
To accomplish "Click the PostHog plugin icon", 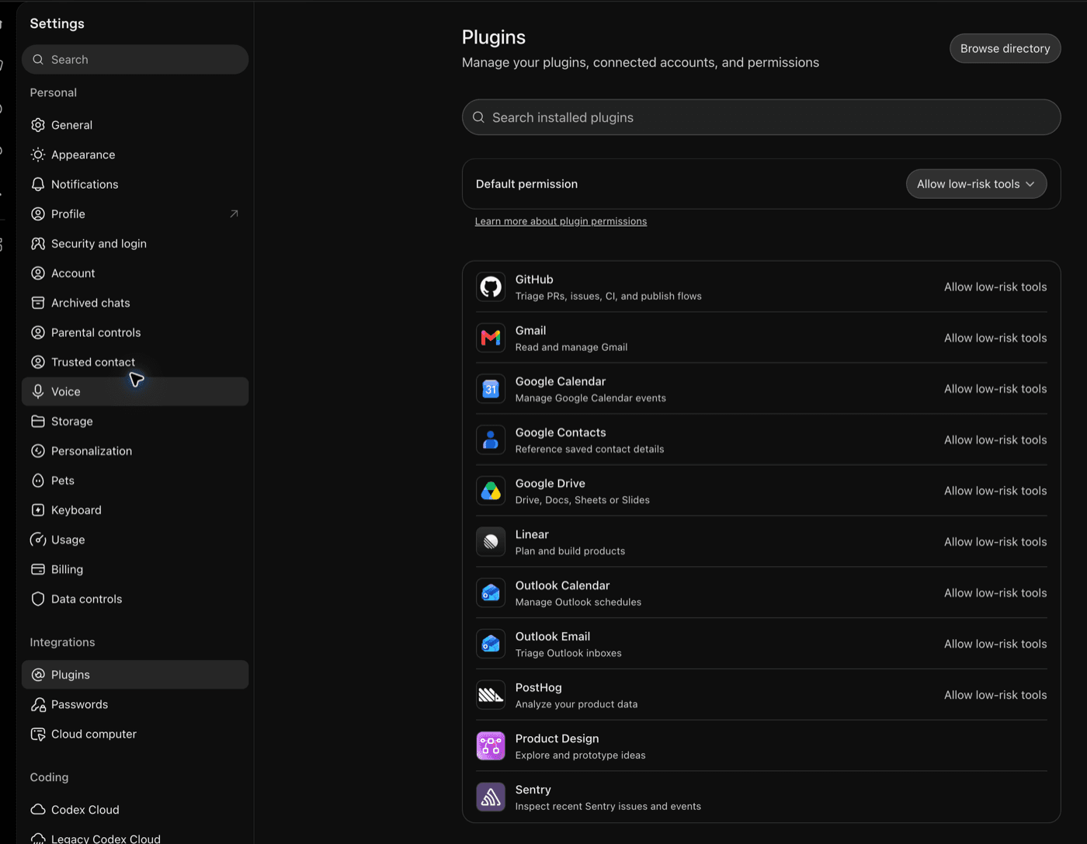I will pyautogui.click(x=491, y=695).
